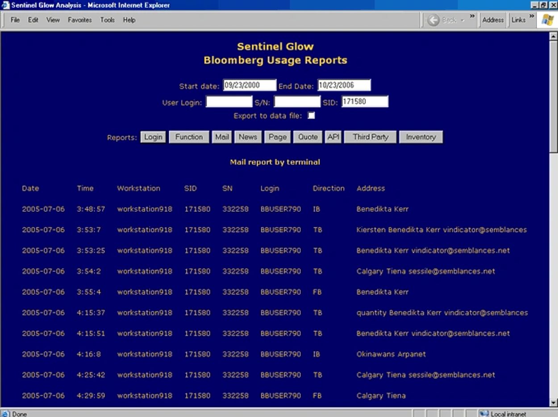Expand the toolbar overflow chevron beside Back
The height and width of the screenshot is (417, 558).
[x=472, y=17]
